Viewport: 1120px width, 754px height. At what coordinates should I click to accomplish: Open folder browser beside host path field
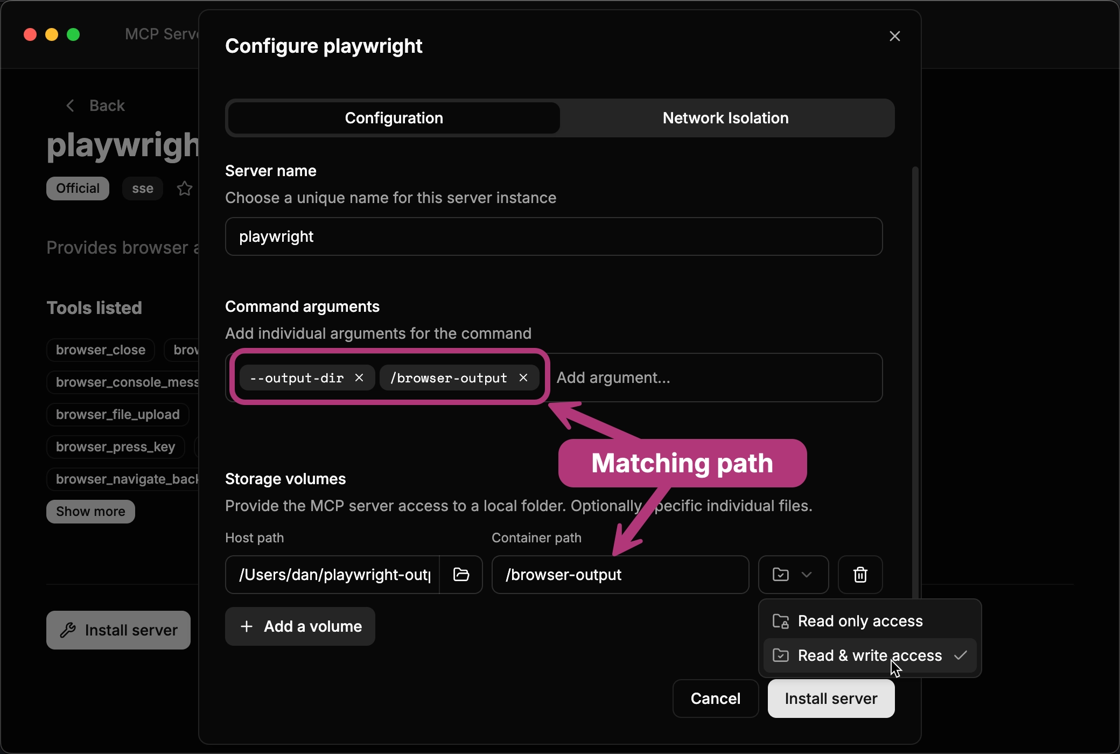(x=461, y=575)
